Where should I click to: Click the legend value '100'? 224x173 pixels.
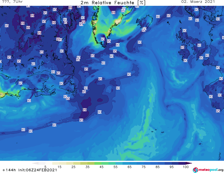186,167
